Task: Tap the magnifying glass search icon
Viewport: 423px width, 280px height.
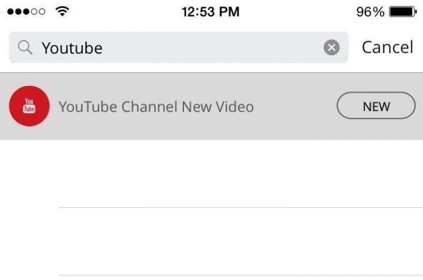Action: pos(25,48)
